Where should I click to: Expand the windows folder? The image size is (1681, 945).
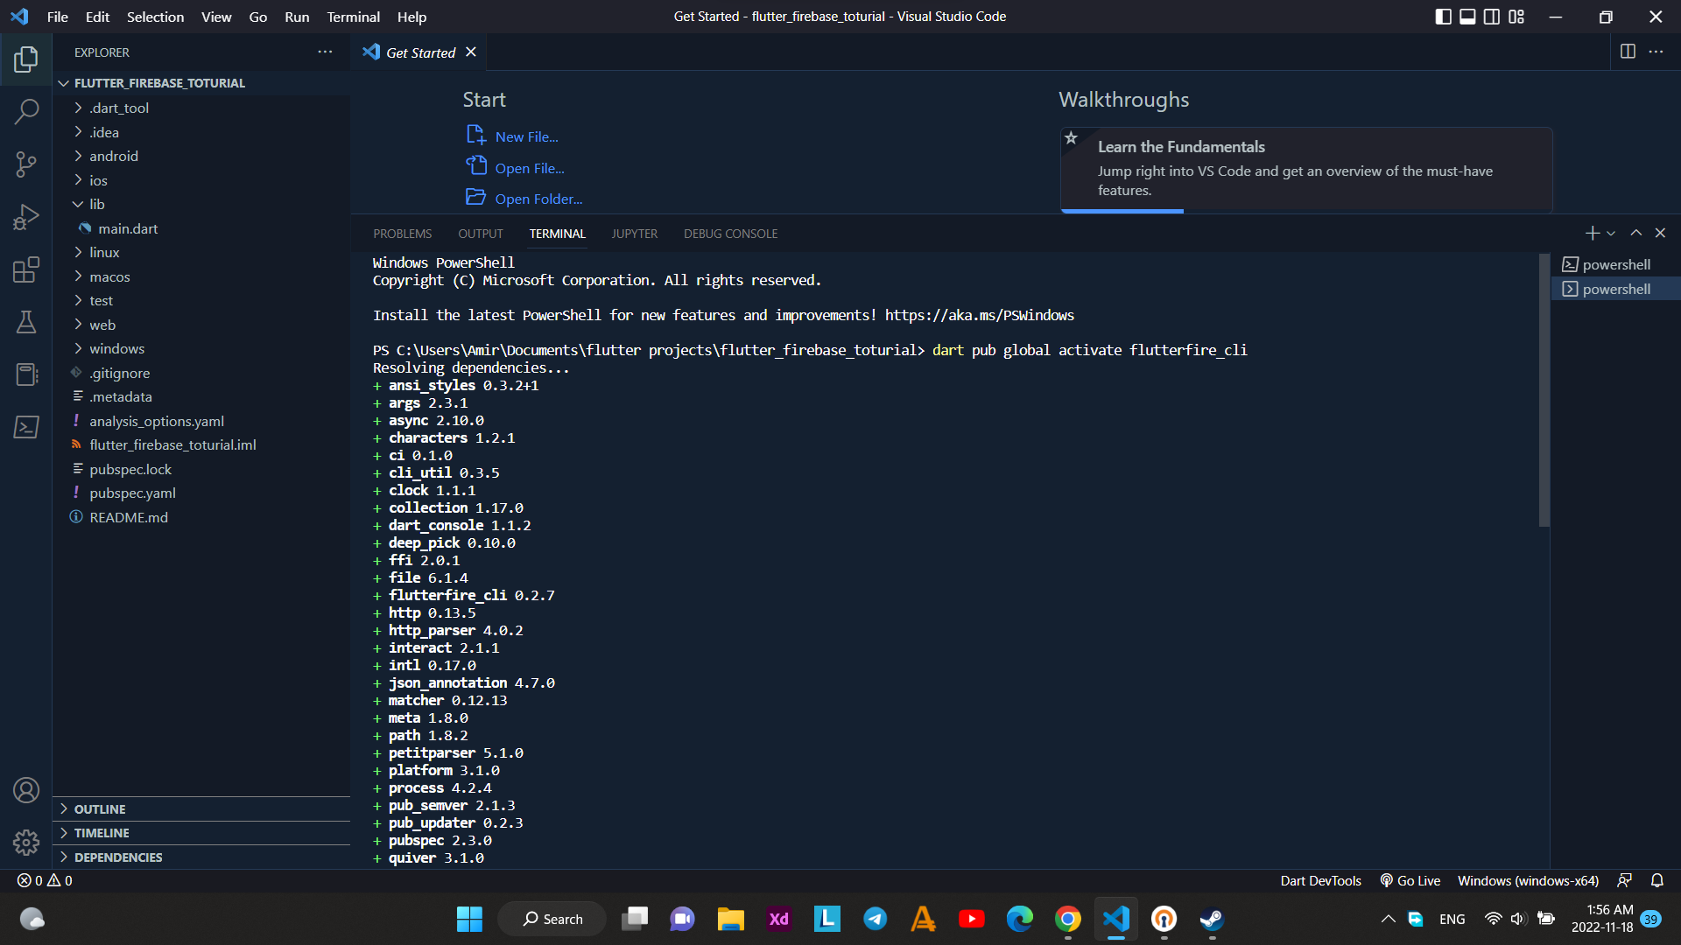(x=201, y=348)
